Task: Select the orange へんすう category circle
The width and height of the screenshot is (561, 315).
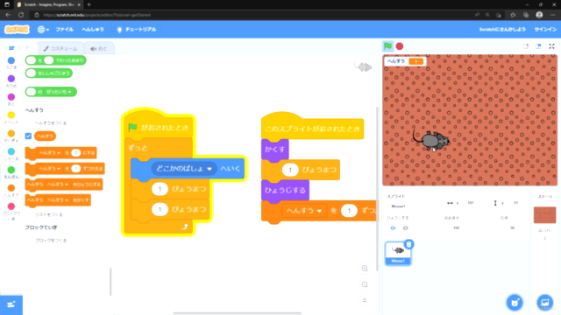Action: click(x=11, y=188)
